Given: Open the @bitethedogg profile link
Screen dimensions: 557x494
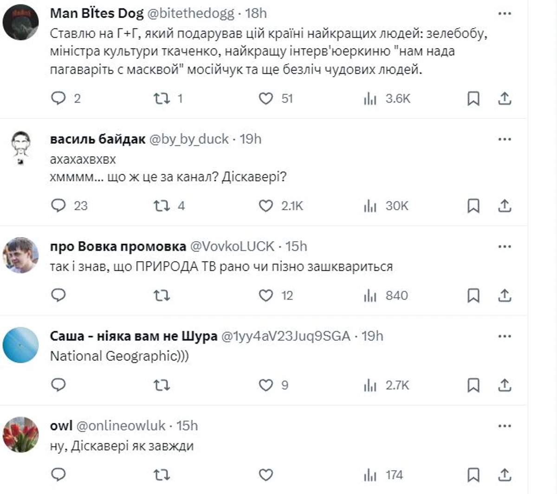Looking at the screenshot, I should 190,13.
